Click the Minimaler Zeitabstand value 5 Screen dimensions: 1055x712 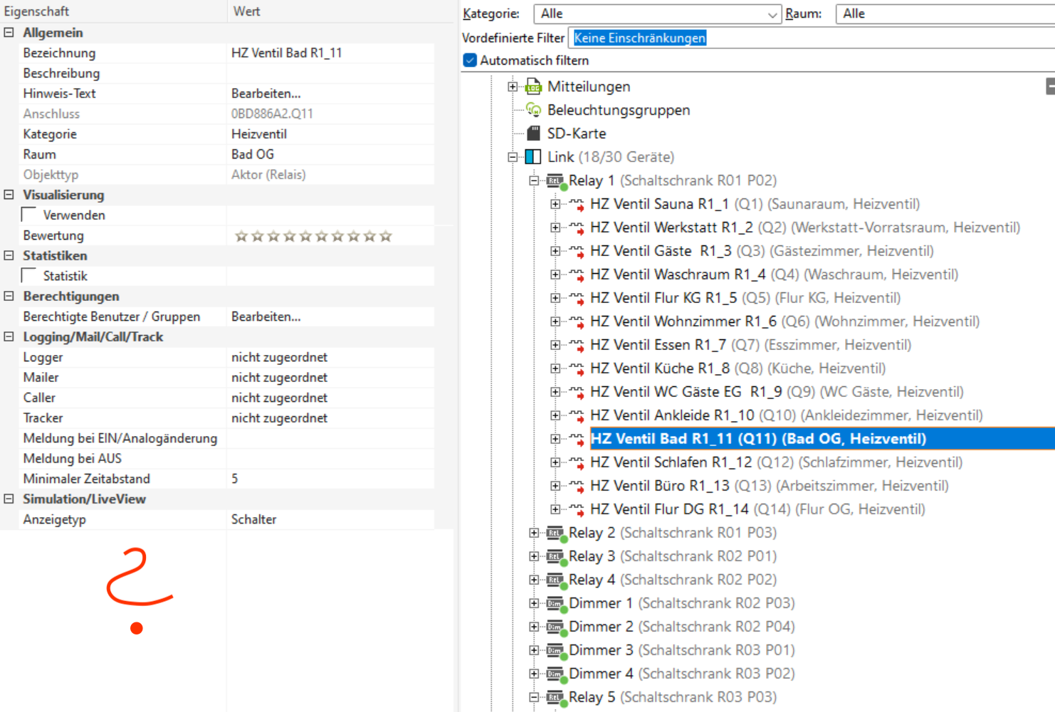pos(235,479)
